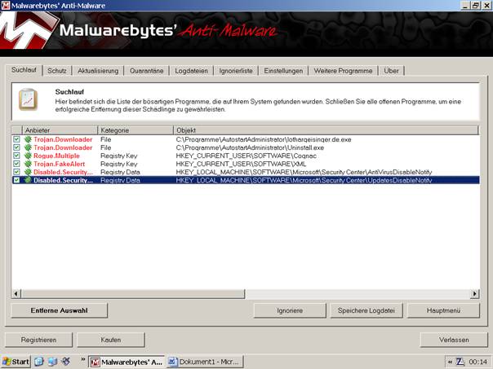Click the taskbar clock showing 00:14
The height and width of the screenshot is (369, 493).
pyautogui.click(x=478, y=362)
